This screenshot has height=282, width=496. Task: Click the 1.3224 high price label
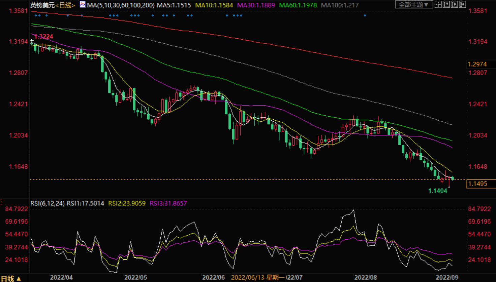tap(43, 37)
